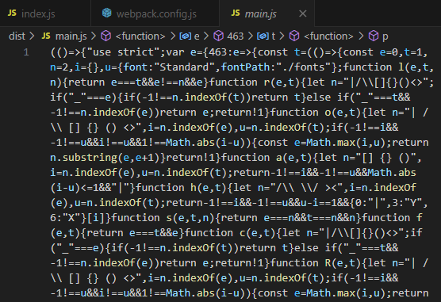Click n.substring(e,e+1) call on line with function a

pos(105,158)
